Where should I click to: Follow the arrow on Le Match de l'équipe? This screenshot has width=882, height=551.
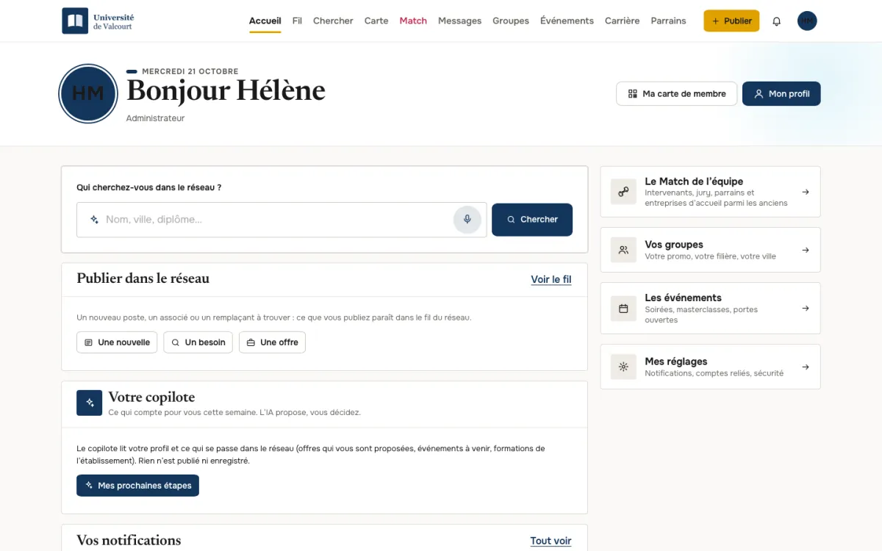point(806,192)
